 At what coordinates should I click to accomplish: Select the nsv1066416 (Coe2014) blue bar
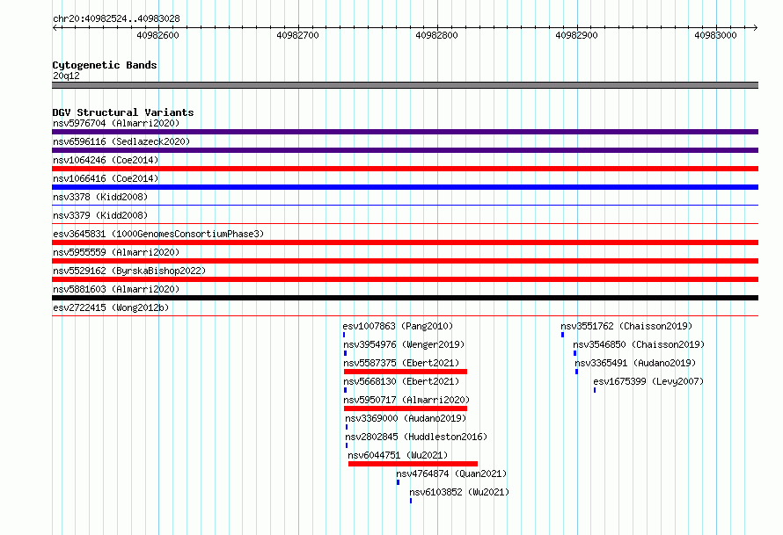(x=405, y=187)
